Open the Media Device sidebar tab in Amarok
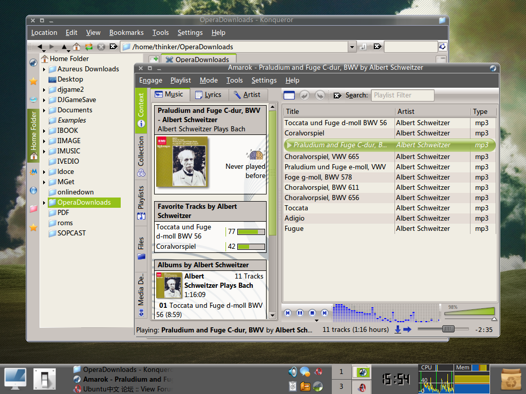 tap(141, 295)
